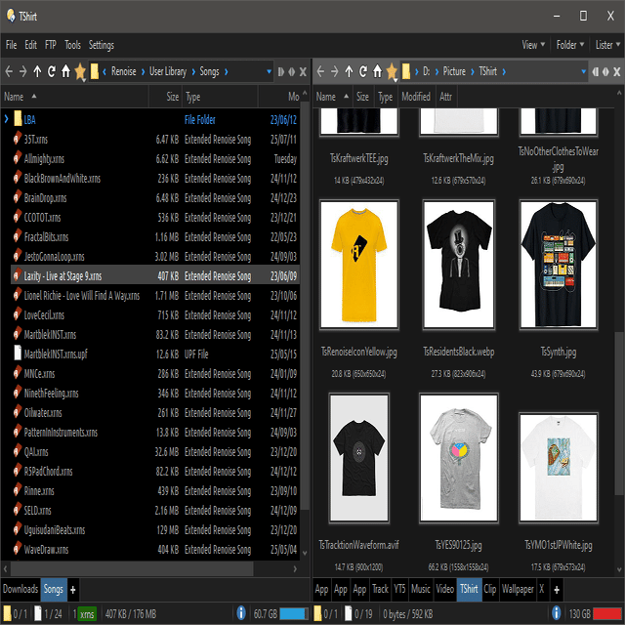Open the Folder dropdown menu
The image size is (625, 625).
[570, 45]
